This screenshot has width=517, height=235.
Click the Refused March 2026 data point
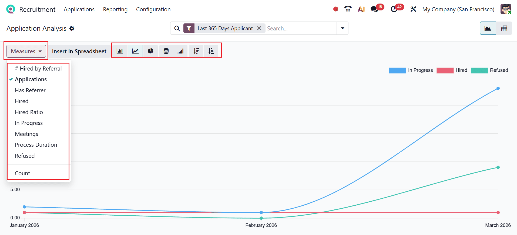click(x=498, y=167)
